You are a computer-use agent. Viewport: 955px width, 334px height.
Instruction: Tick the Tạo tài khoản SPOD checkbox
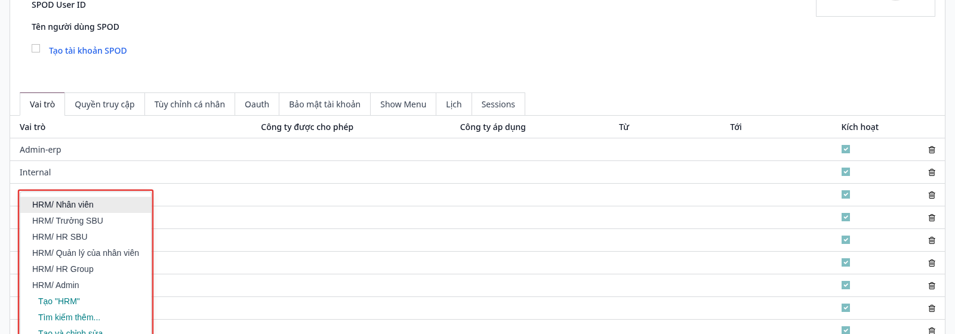pos(36,48)
